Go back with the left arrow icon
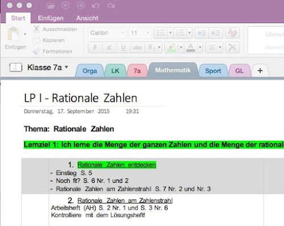The height and width of the screenshot is (226, 284). pos(66,6)
